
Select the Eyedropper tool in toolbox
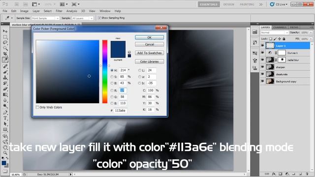click(x=5, y=59)
